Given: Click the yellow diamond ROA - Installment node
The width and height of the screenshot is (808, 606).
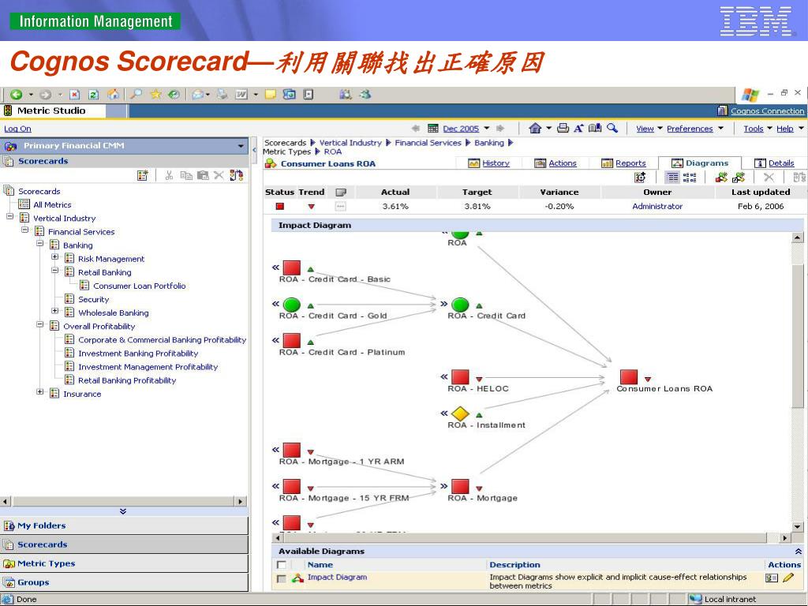Looking at the screenshot, I should pos(460,413).
